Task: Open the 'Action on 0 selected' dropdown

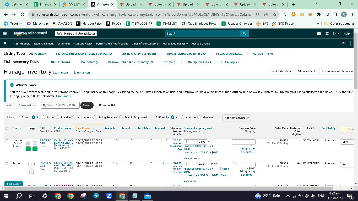Action: click(x=20, y=105)
